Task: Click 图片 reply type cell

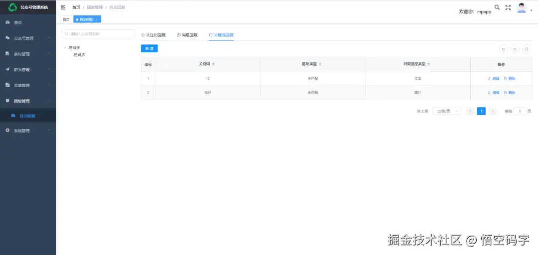Action: tap(417, 93)
